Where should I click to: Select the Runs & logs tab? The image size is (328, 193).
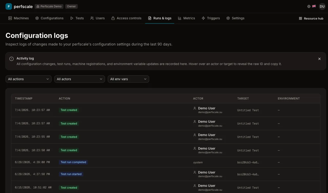coord(160,18)
